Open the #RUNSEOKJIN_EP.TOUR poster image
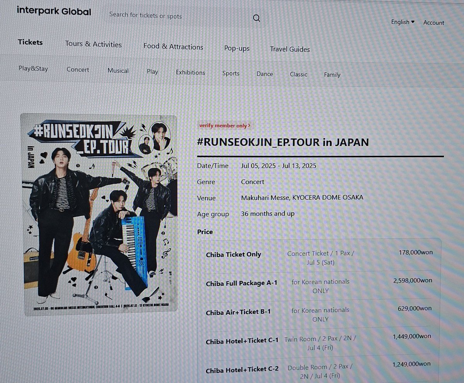Screen dimensions: 464x383 [x=99, y=214]
